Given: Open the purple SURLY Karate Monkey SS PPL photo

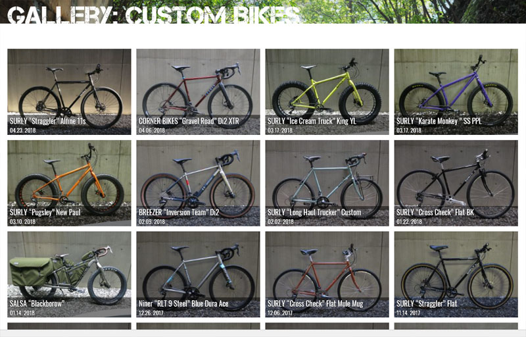Looking at the screenshot, I should point(456,91).
